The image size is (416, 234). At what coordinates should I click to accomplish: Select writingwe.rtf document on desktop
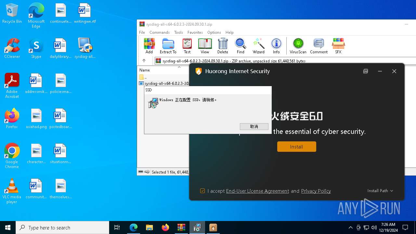coord(85,14)
